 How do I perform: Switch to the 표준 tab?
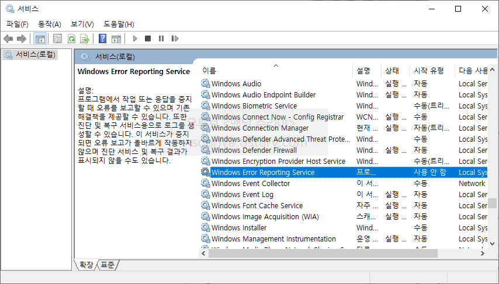point(108,265)
